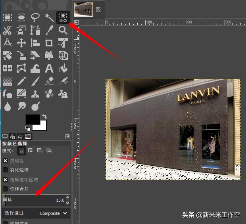Open the dock tab configuration menu
The width and height of the screenshot is (246, 224).
(67, 136)
